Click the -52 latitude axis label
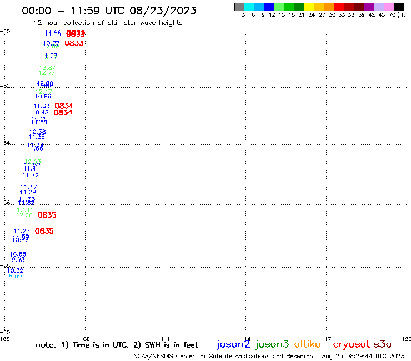The height and width of the screenshot is (361, 411). click(5, 86)
